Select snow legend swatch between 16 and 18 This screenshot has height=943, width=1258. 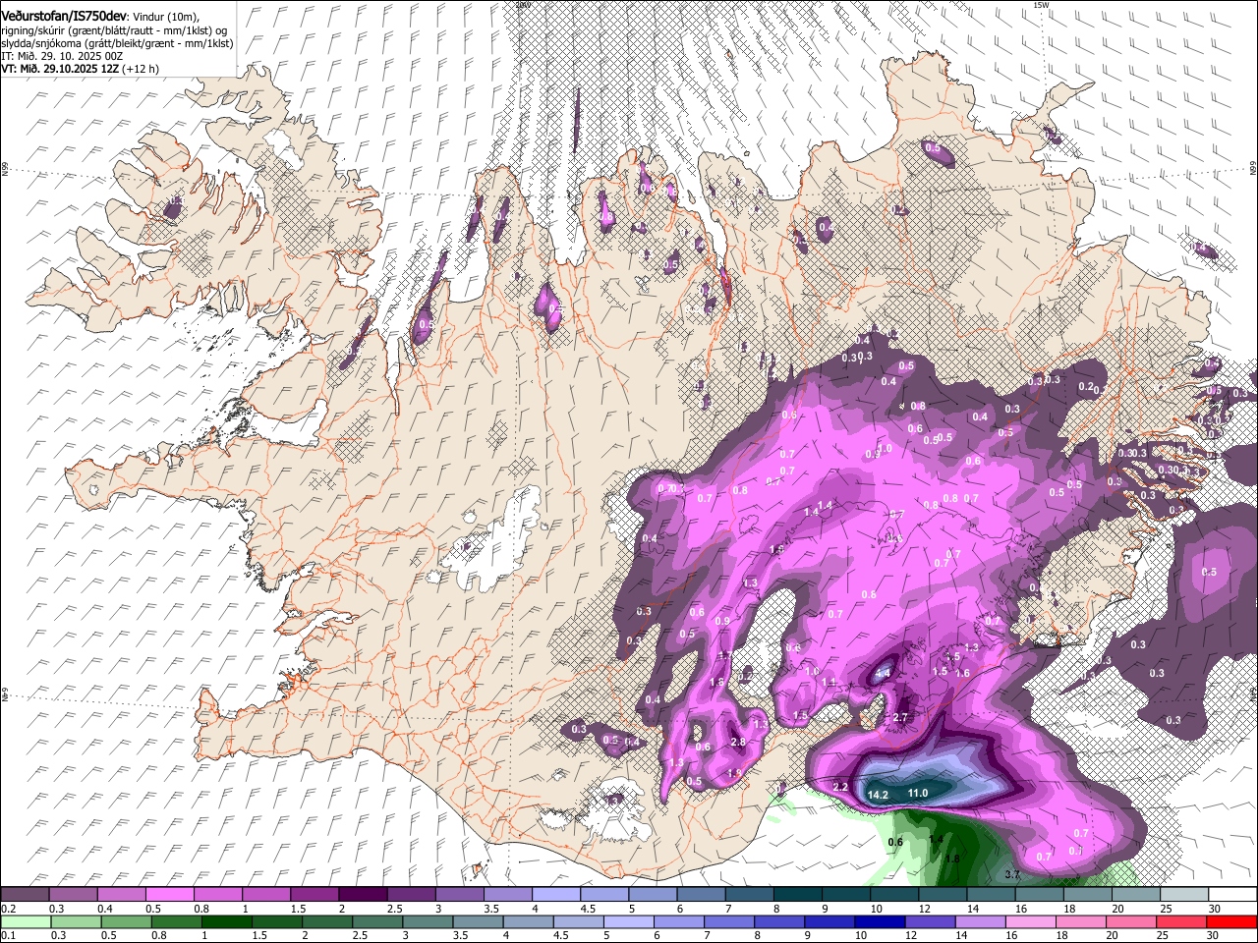pyautogui.click(x=1040, y=894)
